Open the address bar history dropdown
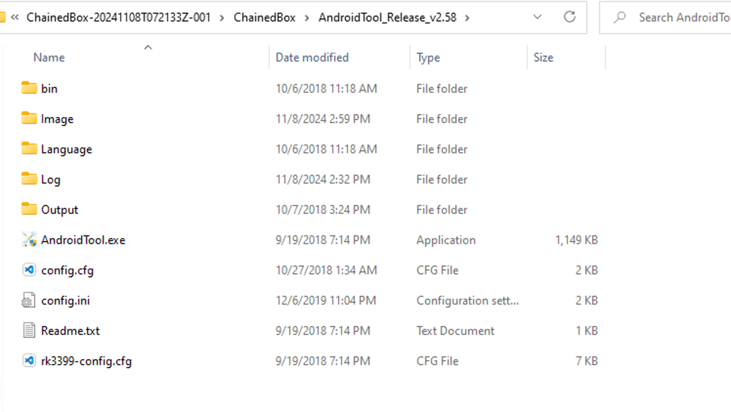731x412 pixels. pyautogui.click(x=537, y=17)
